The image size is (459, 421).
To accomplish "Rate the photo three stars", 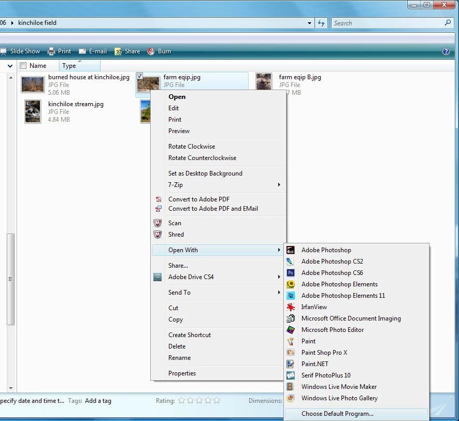I will pos(199,400).
